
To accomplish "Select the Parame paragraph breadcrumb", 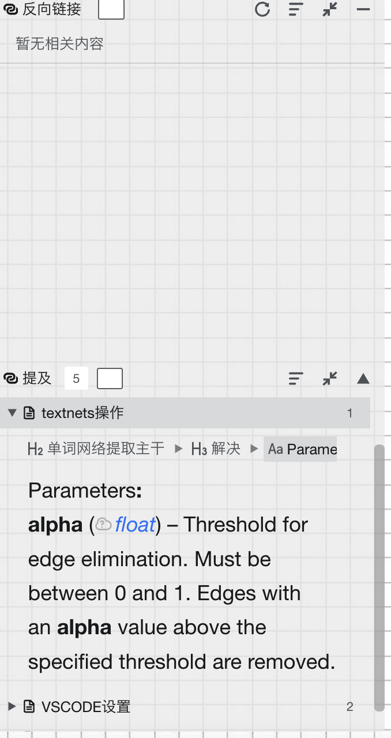I will point(301,449).
